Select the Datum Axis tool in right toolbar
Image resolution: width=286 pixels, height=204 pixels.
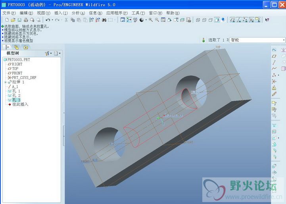[274, 63]
